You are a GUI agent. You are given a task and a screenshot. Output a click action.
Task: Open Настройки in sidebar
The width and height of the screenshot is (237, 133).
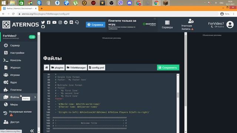[x=19, y=53]
